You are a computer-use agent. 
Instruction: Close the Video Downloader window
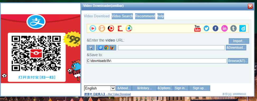(250, 6)
